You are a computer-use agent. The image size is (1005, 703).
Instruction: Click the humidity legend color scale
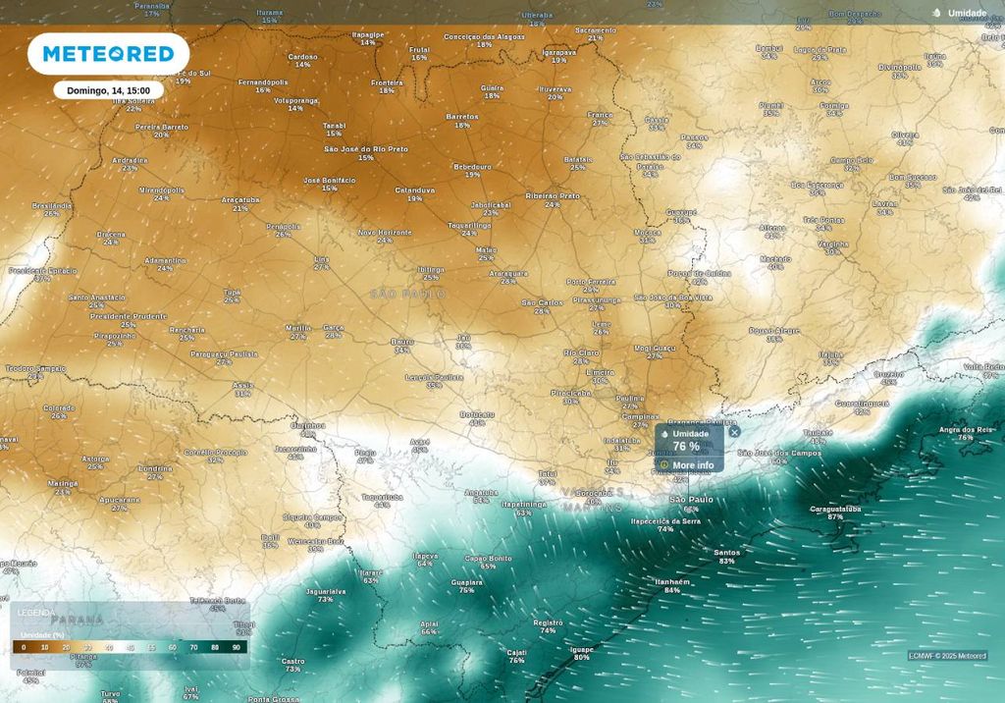130,647
